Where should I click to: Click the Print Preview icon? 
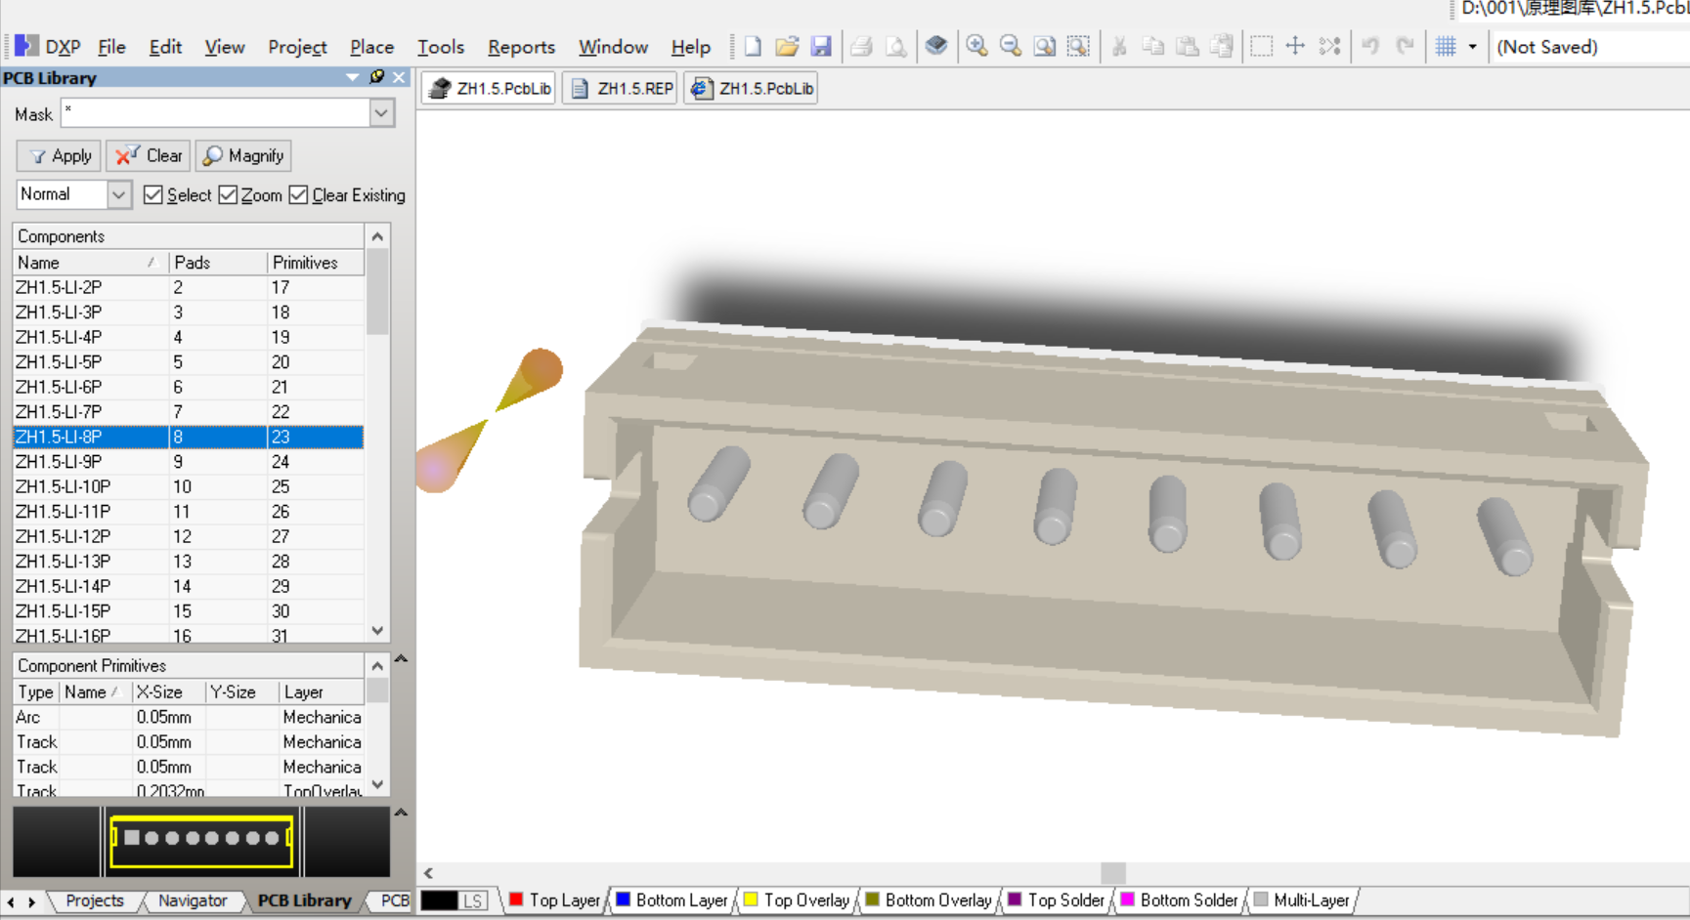point(895,46)
